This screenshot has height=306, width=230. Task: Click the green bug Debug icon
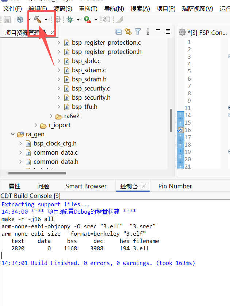[x=70, y=19]
